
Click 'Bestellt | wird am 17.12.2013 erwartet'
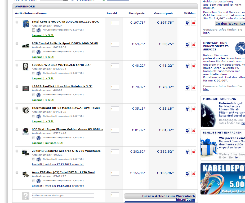[x=58, y=164]
